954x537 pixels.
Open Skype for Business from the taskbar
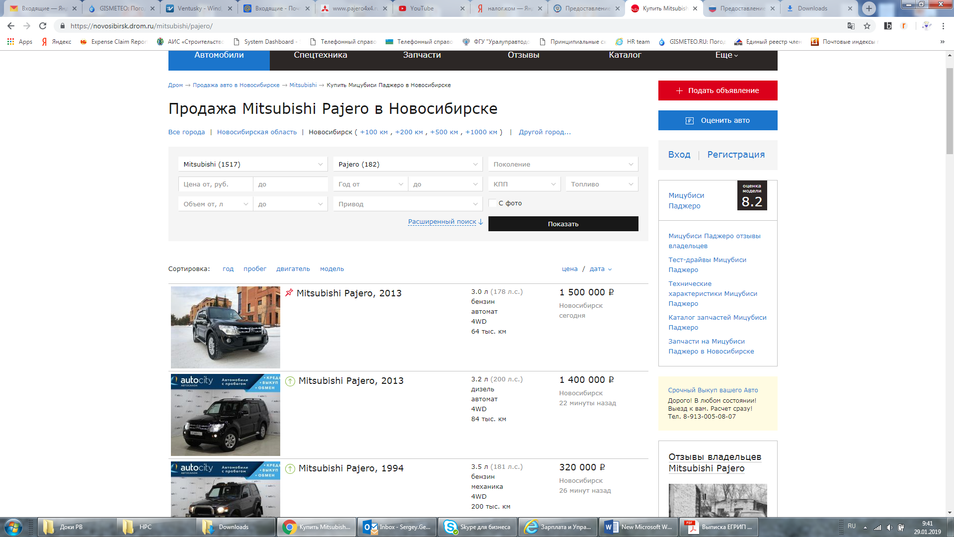[477, 527]
